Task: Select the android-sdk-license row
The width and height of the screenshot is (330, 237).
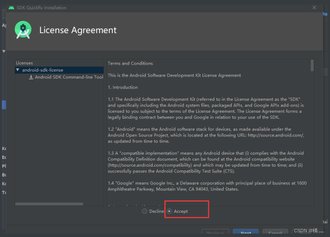Action: 59,70
